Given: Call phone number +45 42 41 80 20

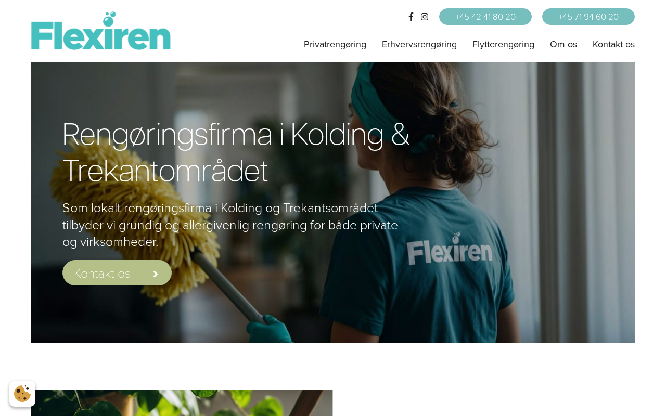Looking at the screenshot, I should [485, 17].
